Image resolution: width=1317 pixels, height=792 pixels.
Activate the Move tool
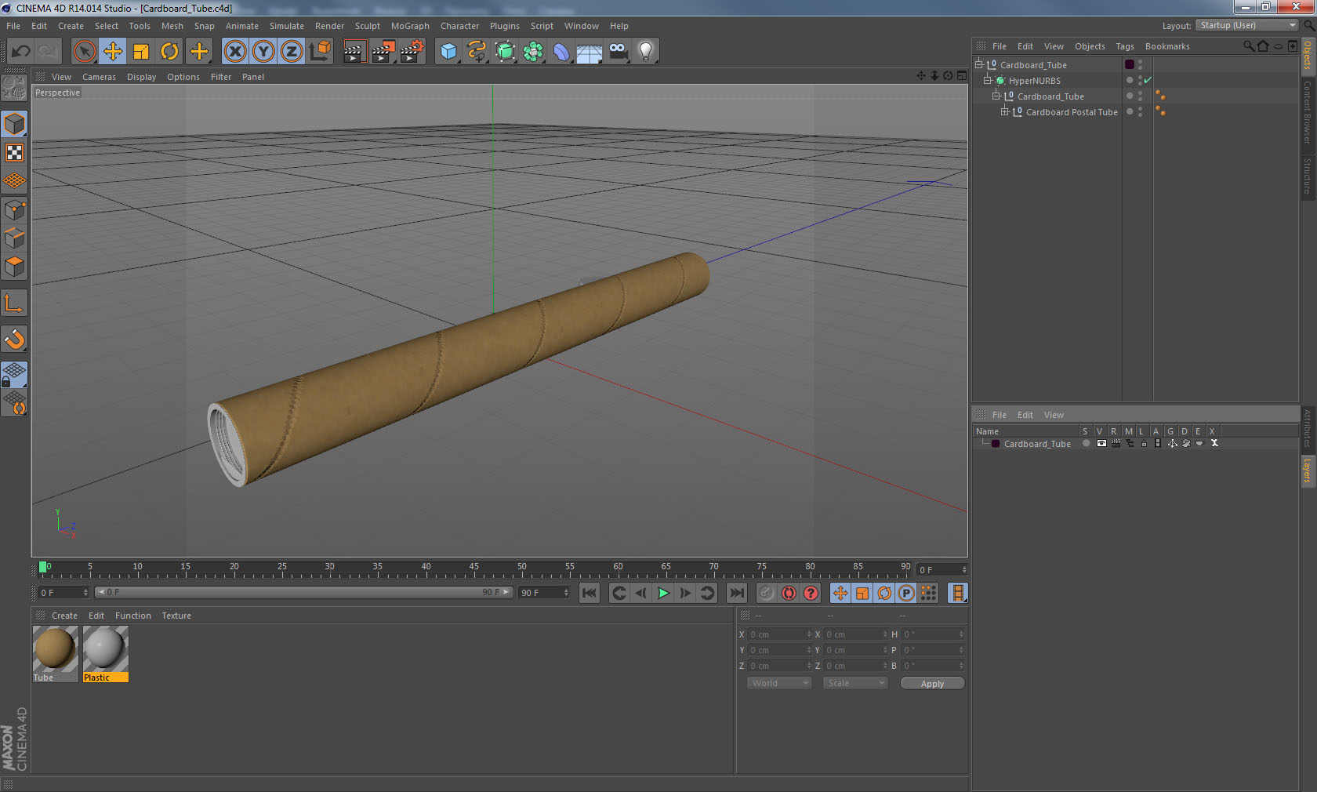tap(113, 52)
